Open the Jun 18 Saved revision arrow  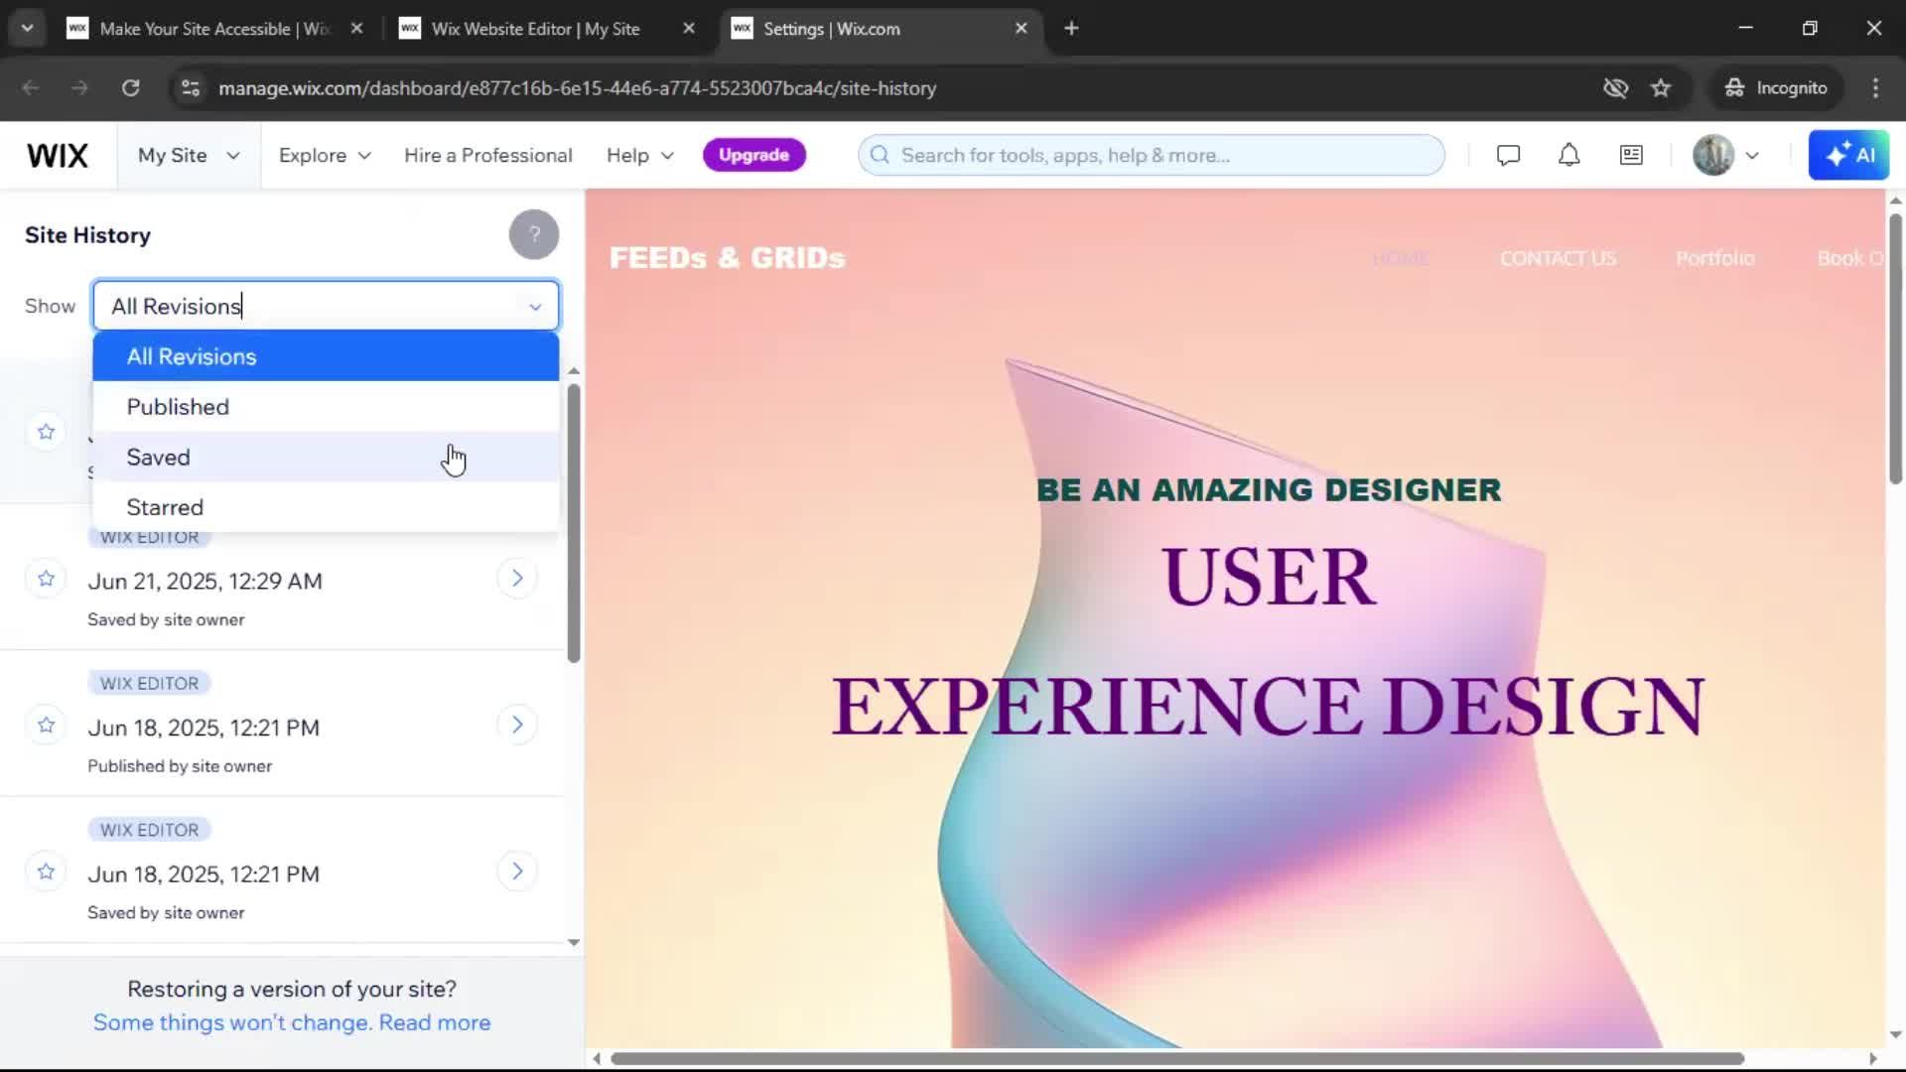click(517, 871)
